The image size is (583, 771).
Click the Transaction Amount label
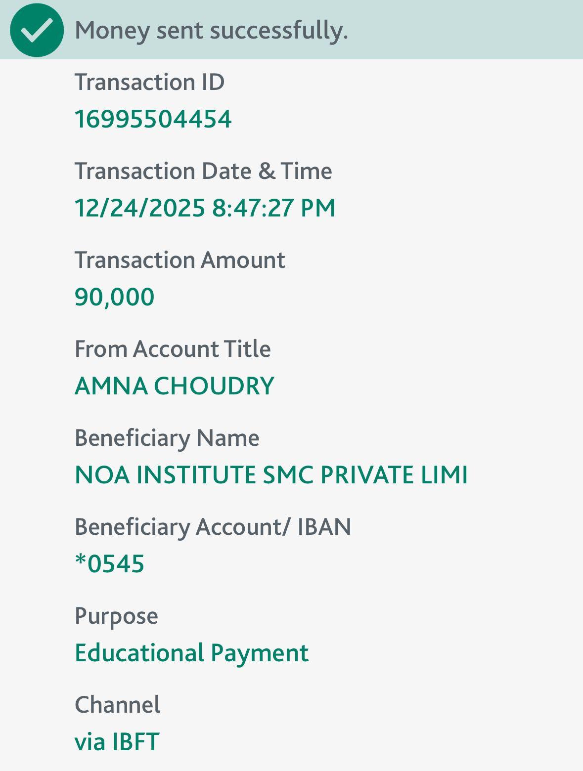(x=180, y=260)
